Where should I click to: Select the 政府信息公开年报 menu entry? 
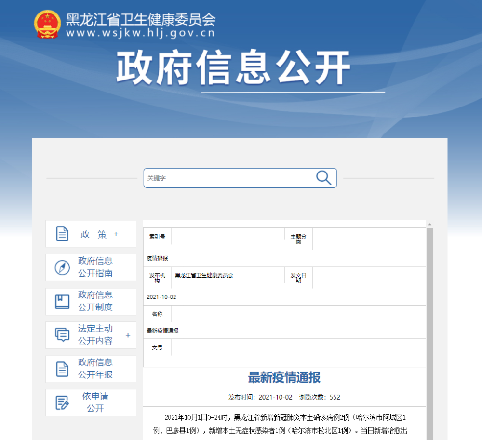[x=95, y=369]
